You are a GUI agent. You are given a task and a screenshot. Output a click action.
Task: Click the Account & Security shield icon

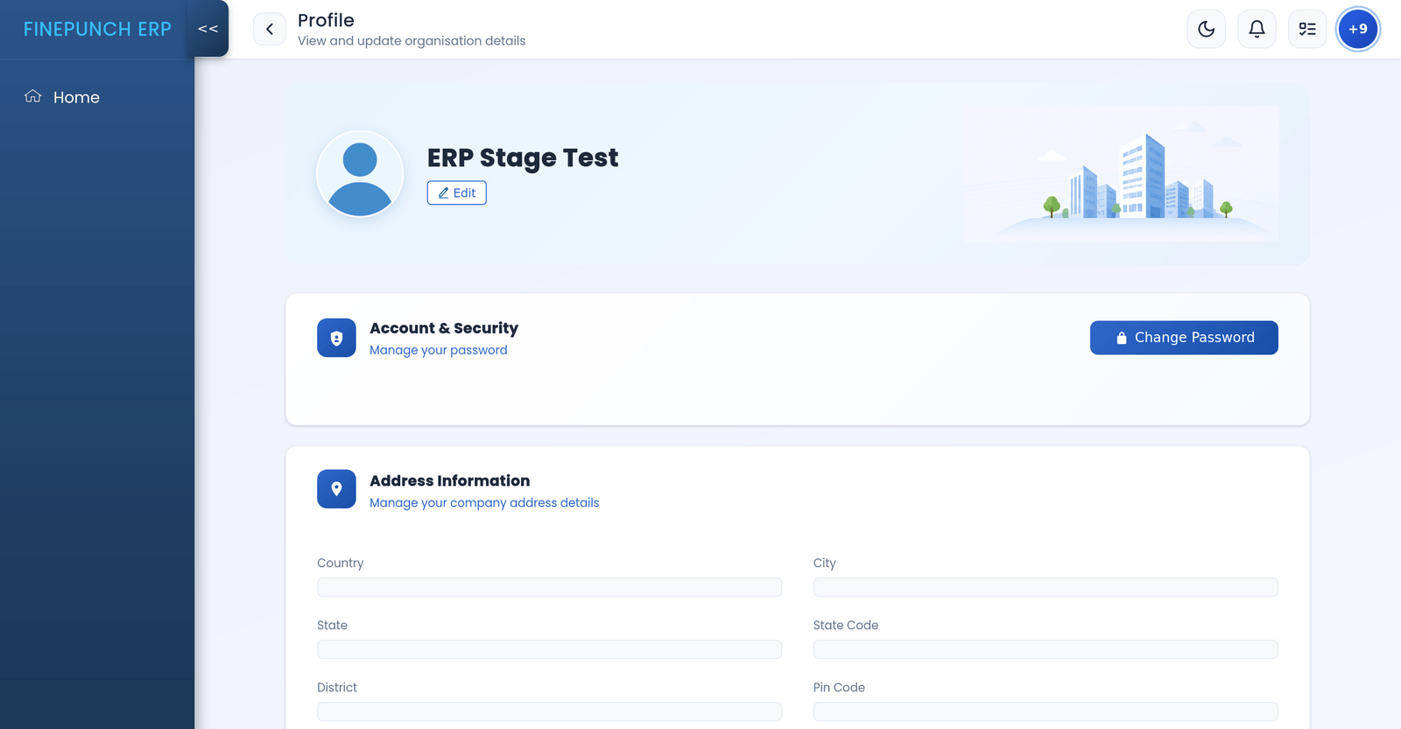pos(336,338)
